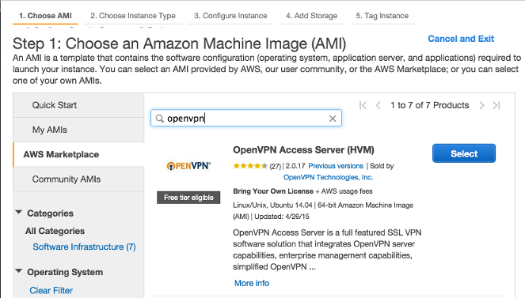This screenshot has width=525, height=298.
Task: Select the OpenVPN Access Server AMI
Action: click(464, 153)
